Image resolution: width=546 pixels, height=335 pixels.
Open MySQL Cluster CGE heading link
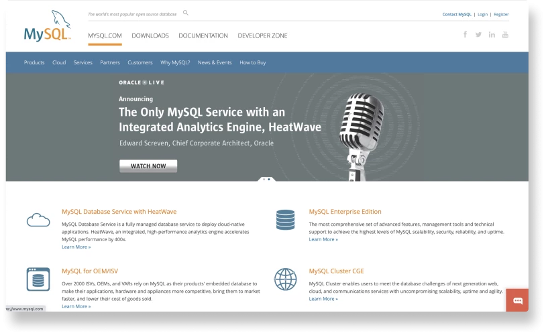coord(336,271)
